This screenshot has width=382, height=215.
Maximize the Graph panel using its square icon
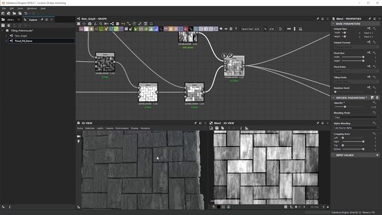click(322, 19)
